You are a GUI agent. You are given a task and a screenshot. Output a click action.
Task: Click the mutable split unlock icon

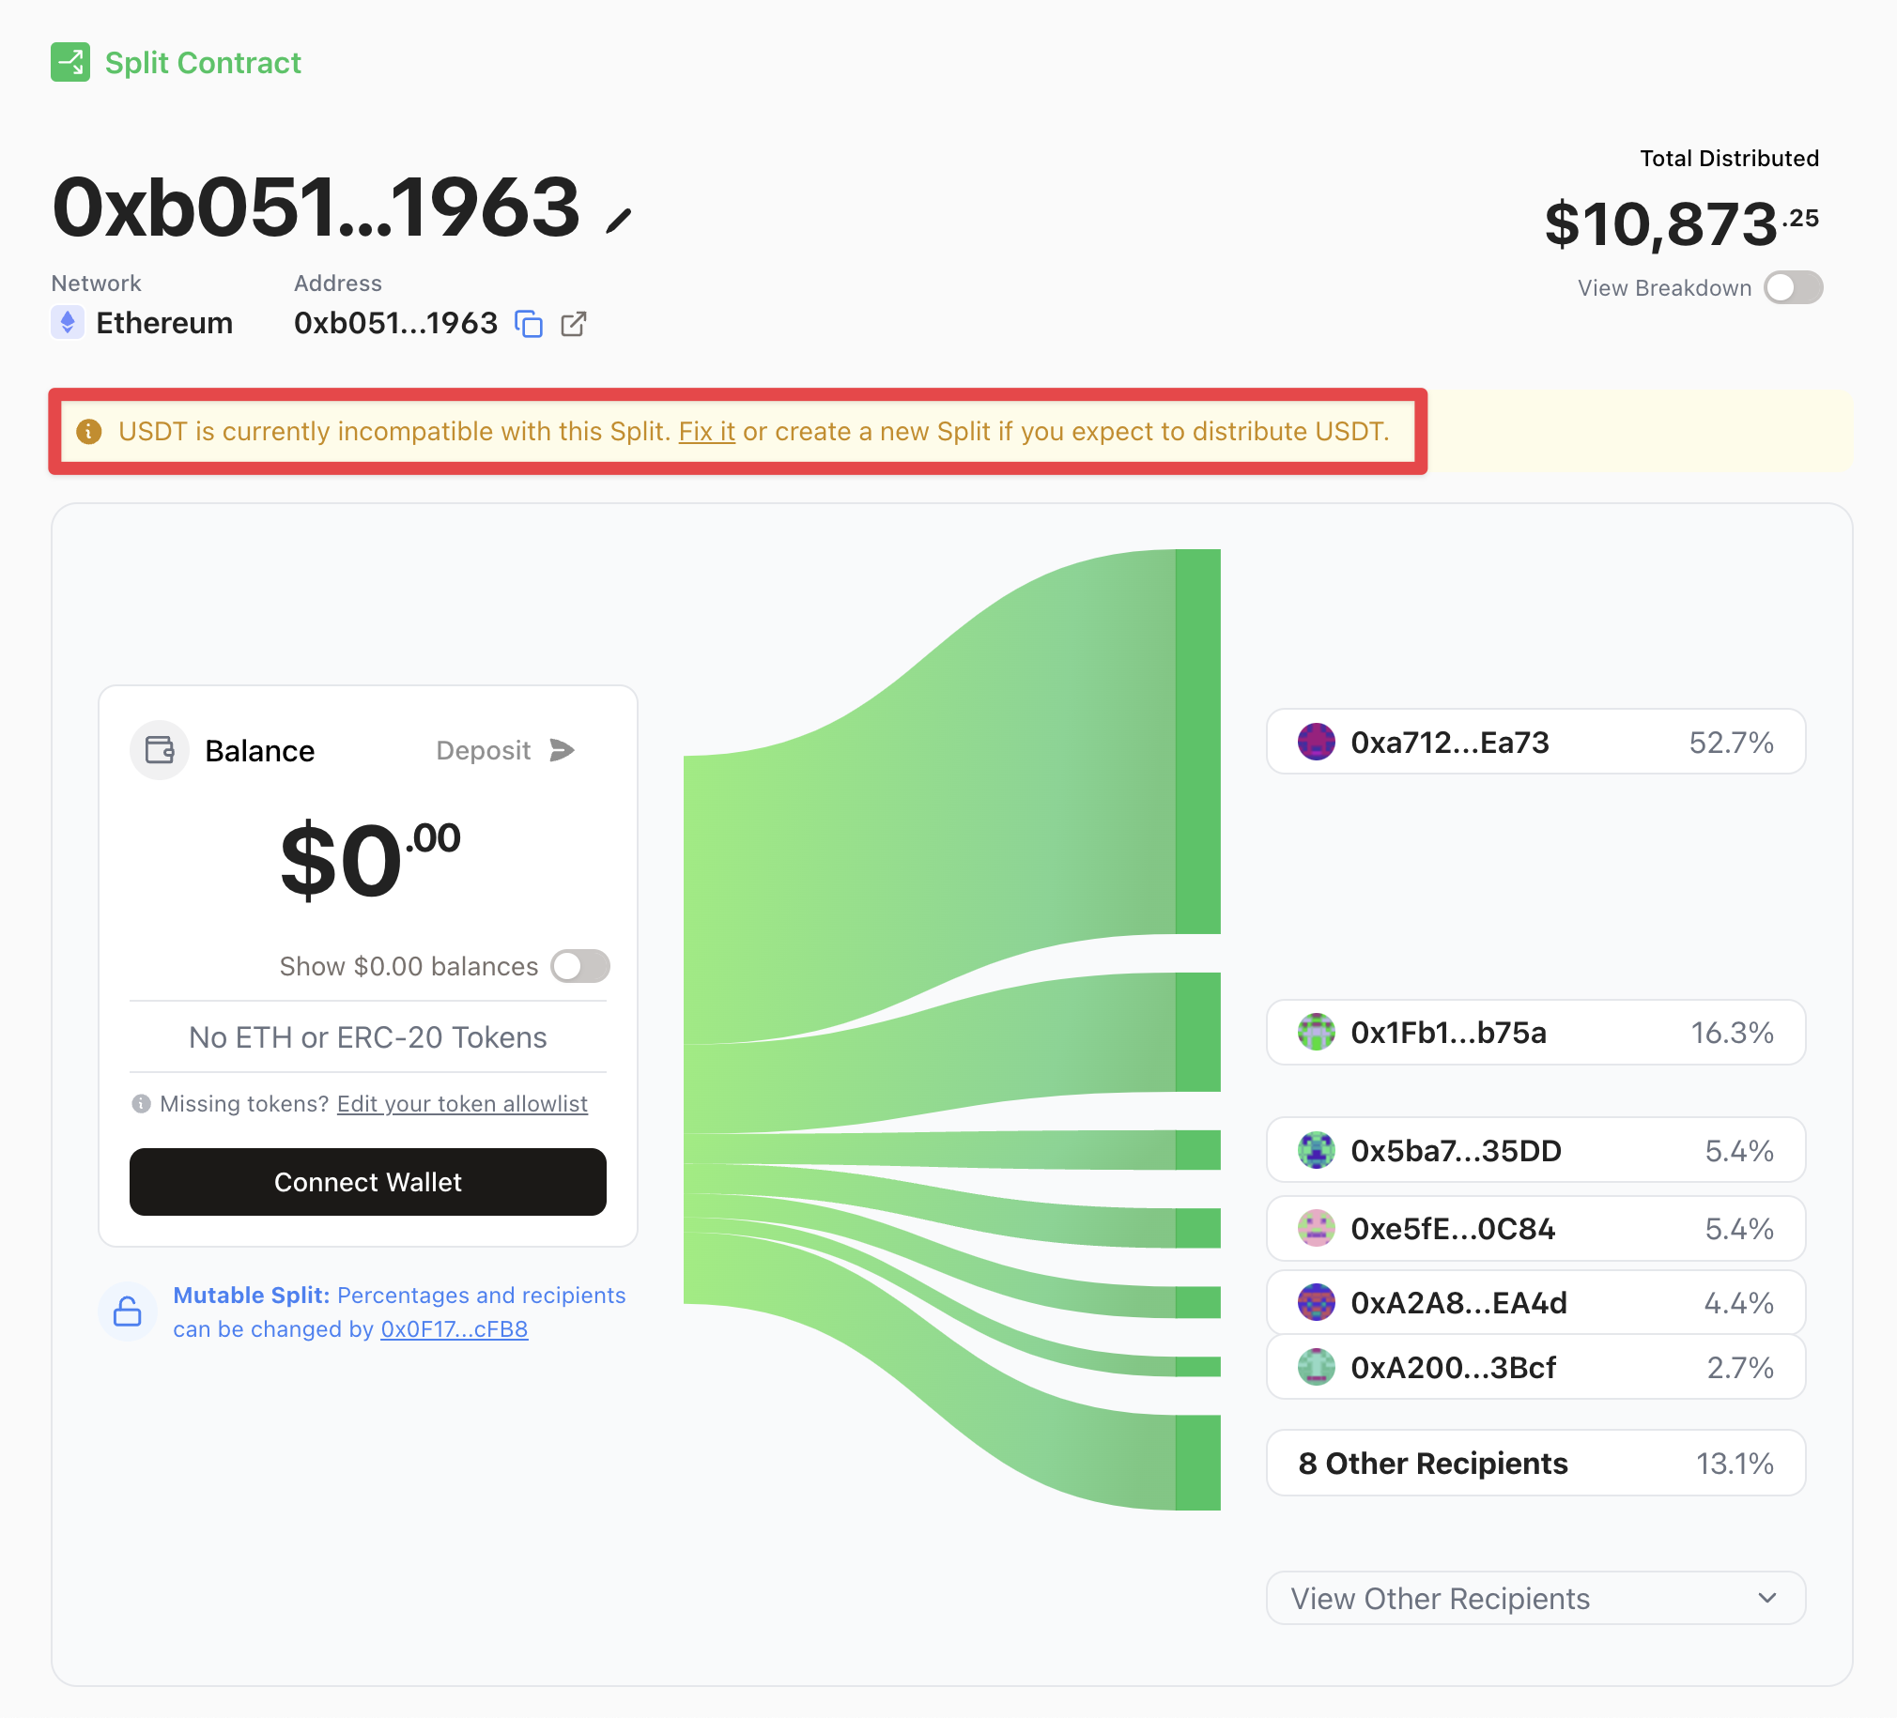click(127, 1312)
